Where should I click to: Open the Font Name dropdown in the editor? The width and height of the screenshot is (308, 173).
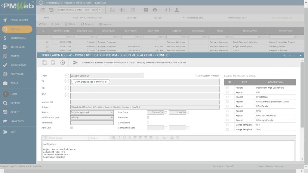(69, 138)
